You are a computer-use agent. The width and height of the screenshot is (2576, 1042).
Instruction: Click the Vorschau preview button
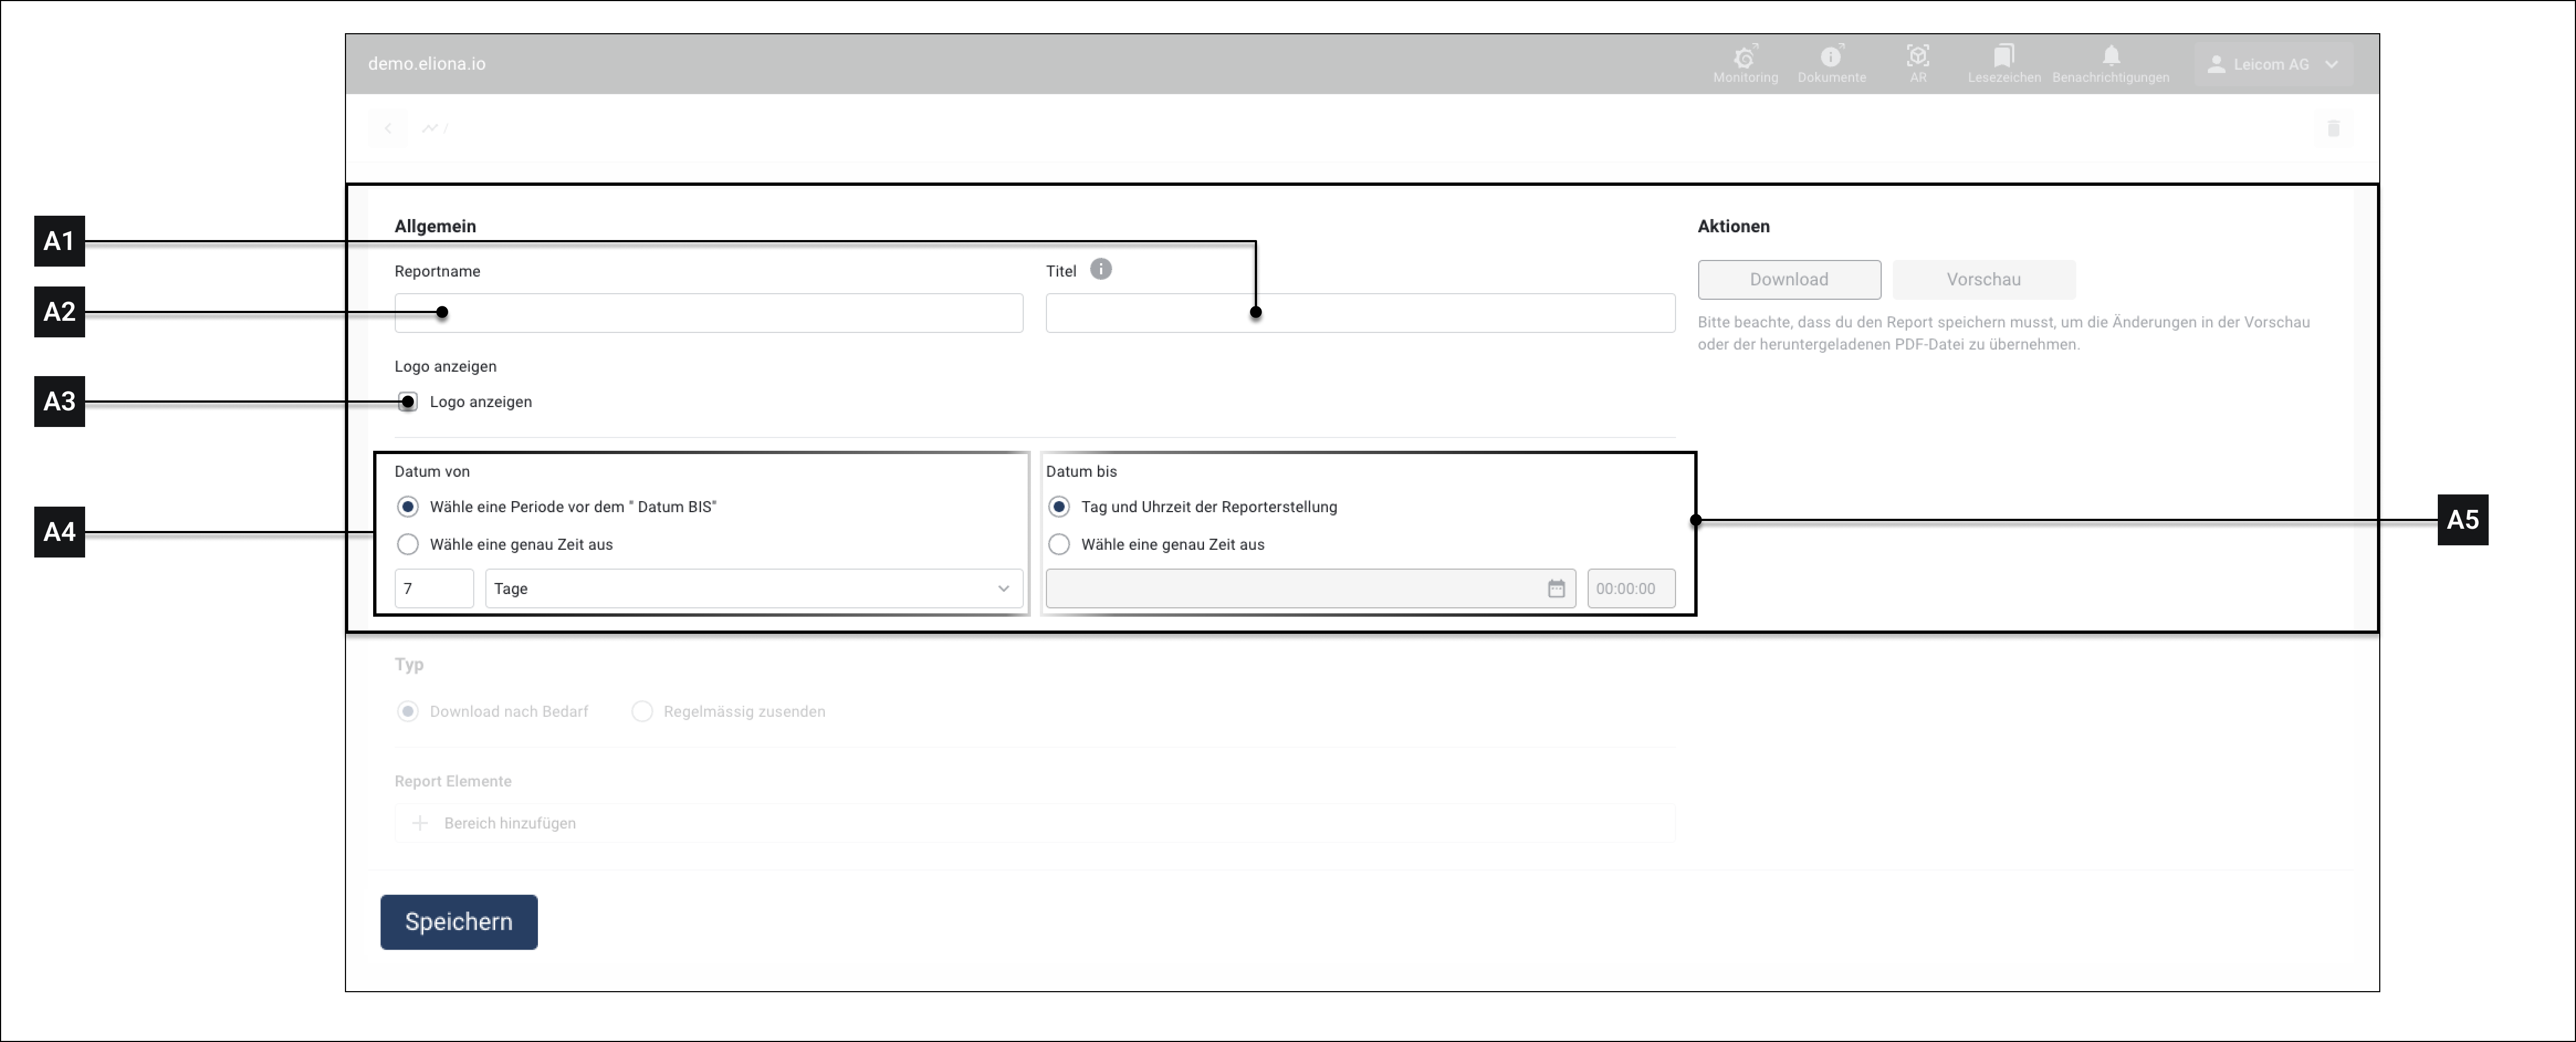(x=1983, y=280)
